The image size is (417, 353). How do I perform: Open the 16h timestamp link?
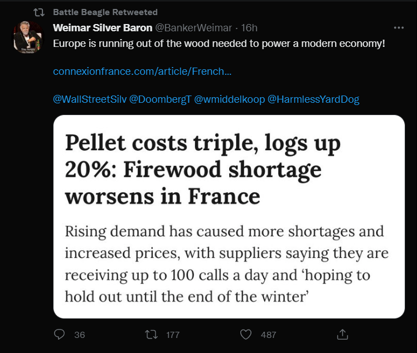coord(249,28)
